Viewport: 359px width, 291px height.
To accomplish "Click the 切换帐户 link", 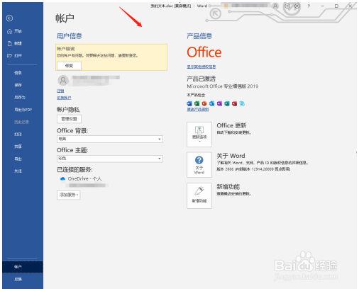I will point(64,98).
